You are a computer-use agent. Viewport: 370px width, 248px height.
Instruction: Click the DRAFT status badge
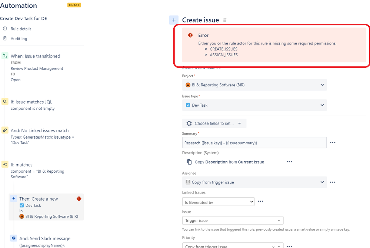pyautogui.click(x=74, y=5)
